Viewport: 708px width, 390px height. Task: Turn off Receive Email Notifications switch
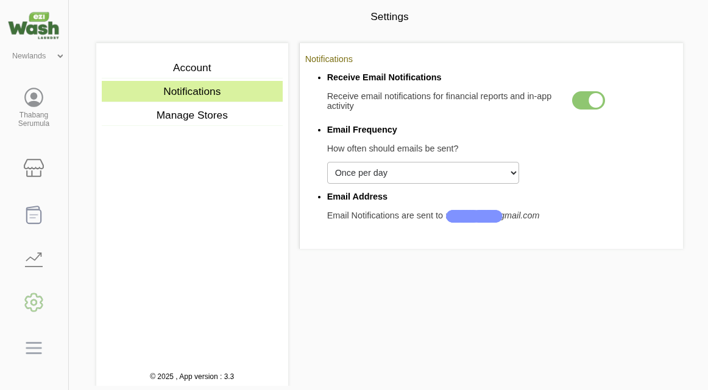point(589,100)
